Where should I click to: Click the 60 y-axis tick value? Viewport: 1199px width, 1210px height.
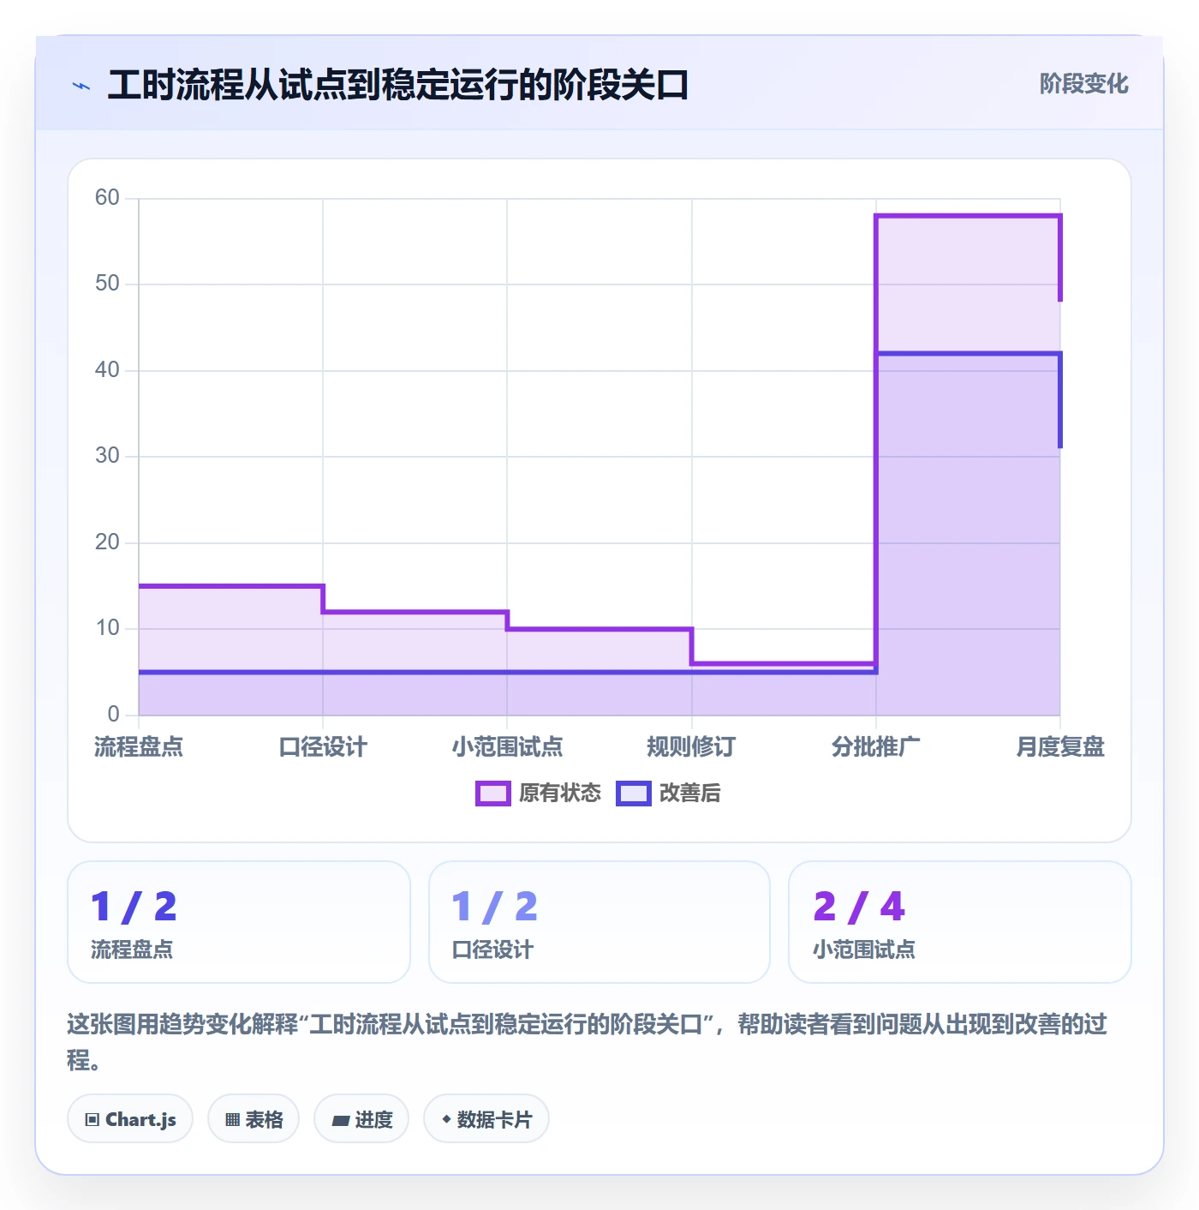(x=107, y=198)
